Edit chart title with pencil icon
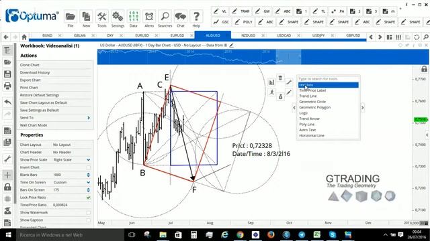The width and height of the screenshot is (430, 241). pyautogui.click(x=231, y=46)
